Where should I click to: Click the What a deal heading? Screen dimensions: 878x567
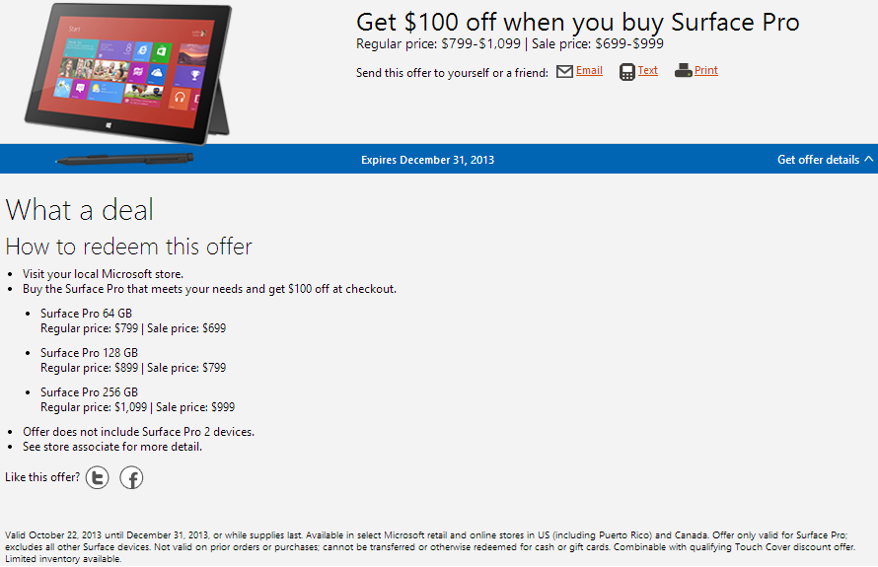tap(79, 210)
